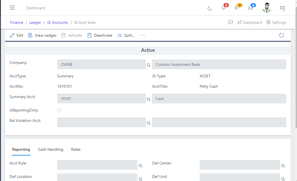Click the Activate toolbar button

tap(72, 36)
